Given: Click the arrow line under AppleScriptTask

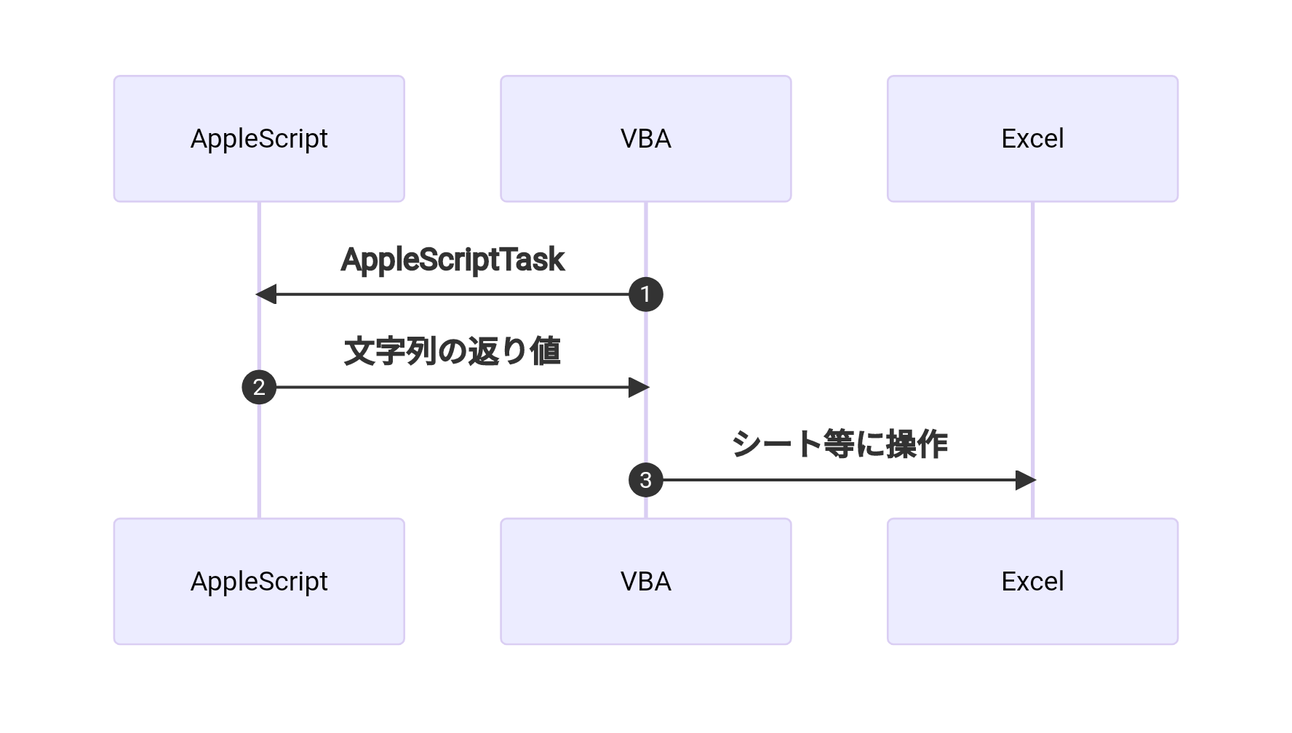Looking at the screenshot, I should click(x=451, y=295).
